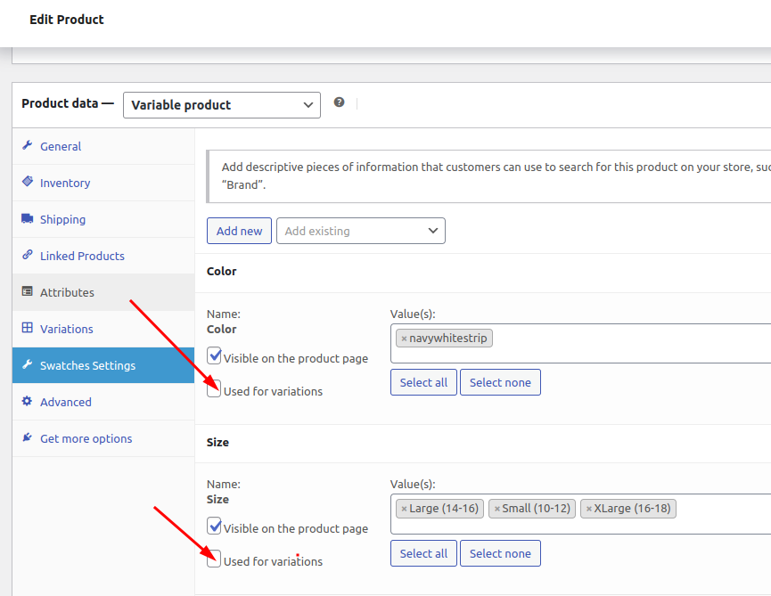Click the product type help question icon

[x=339, y=102]
